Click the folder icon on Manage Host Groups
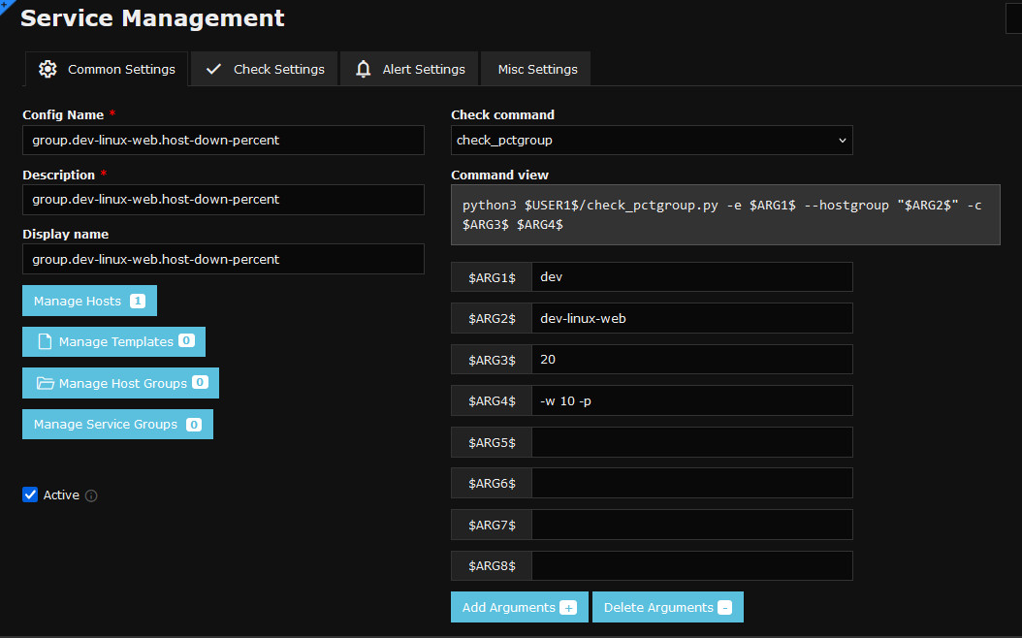 point(45,383)
